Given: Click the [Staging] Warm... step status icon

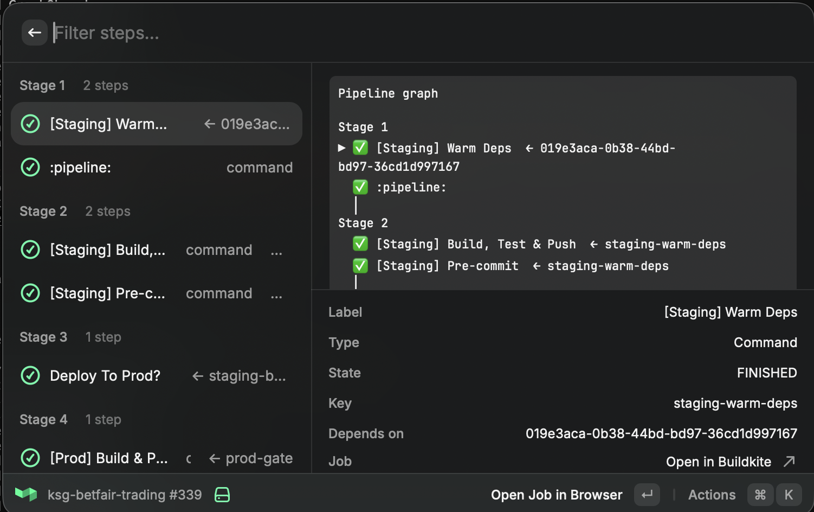Looking at the screenshot, I should (30, 124).
